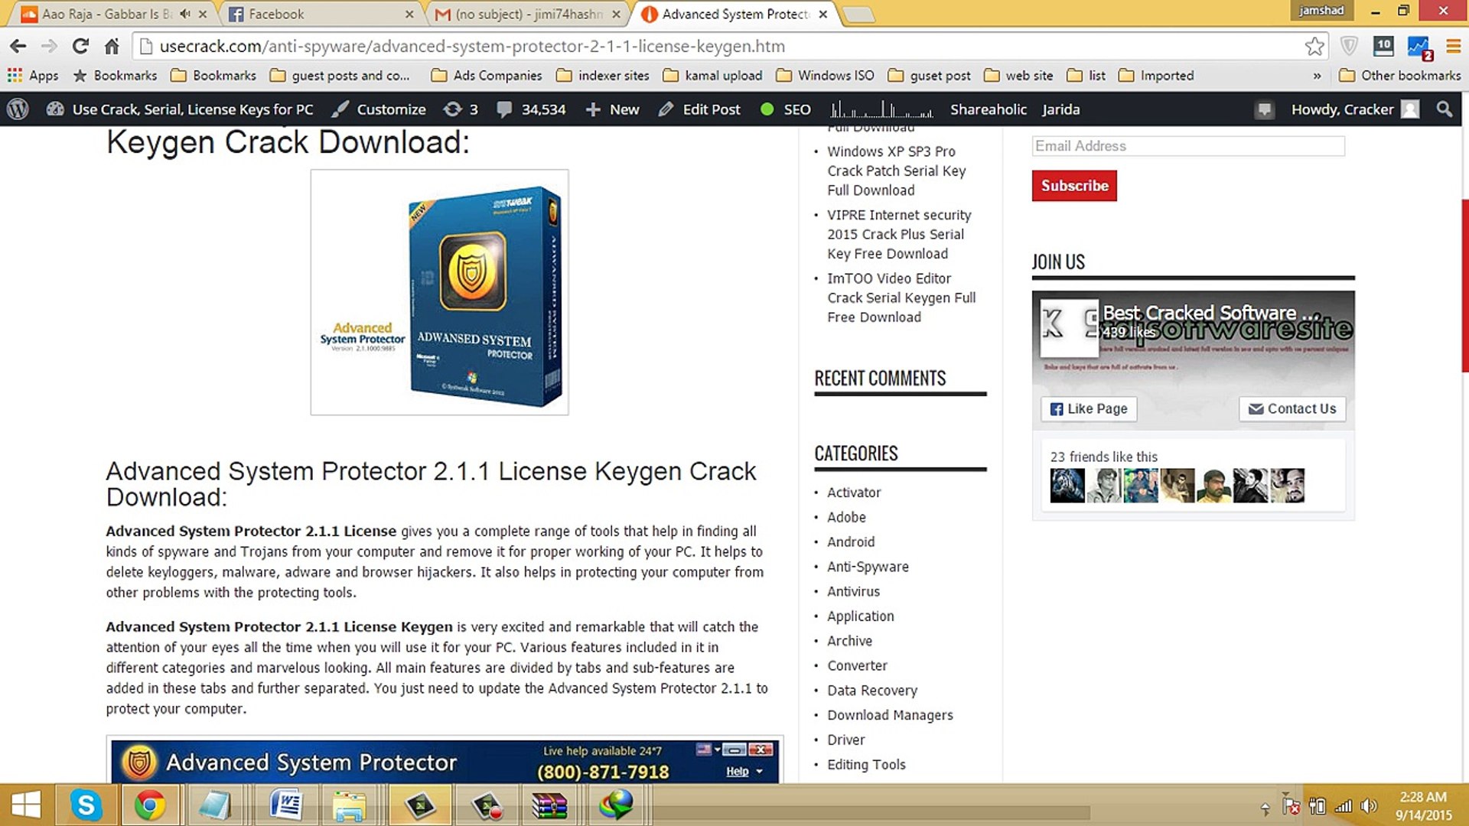
Task: Click the page's vertical scrollbar
Action: [1464, 285]
